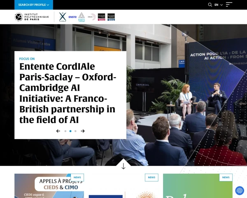Open the ENSTA school logo
247x198 pixels.
tap(72, 17)
